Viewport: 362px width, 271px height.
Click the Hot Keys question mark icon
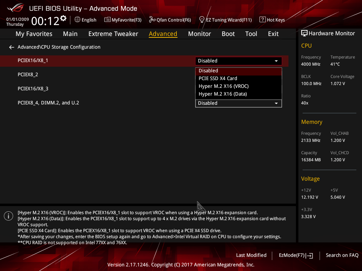263,20
